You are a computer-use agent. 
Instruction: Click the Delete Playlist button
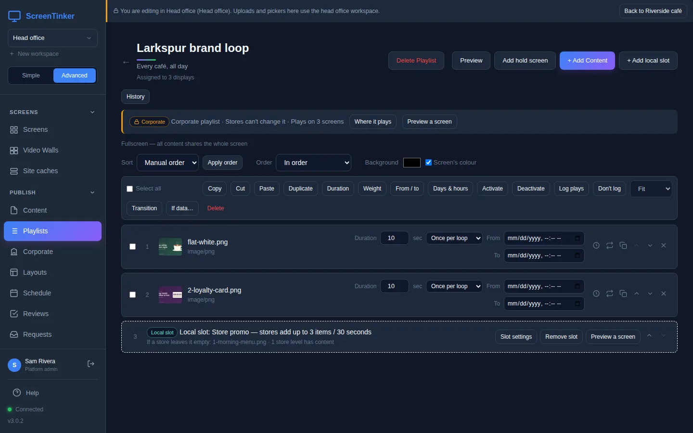(416, 61)
